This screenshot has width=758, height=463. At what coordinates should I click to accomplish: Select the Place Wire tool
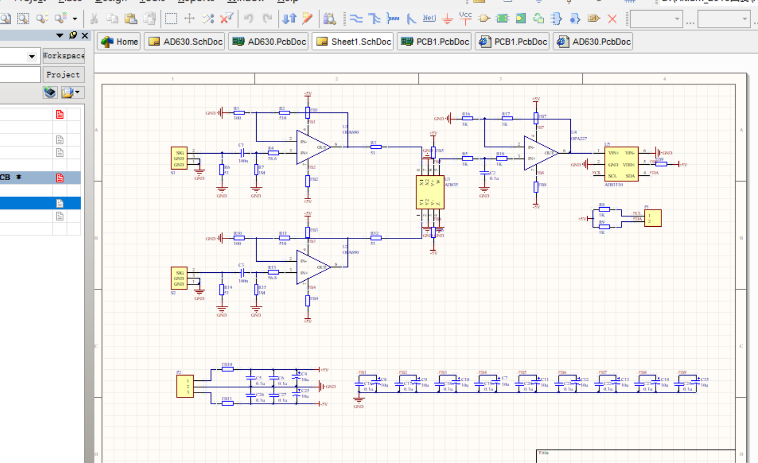(356, 19)
